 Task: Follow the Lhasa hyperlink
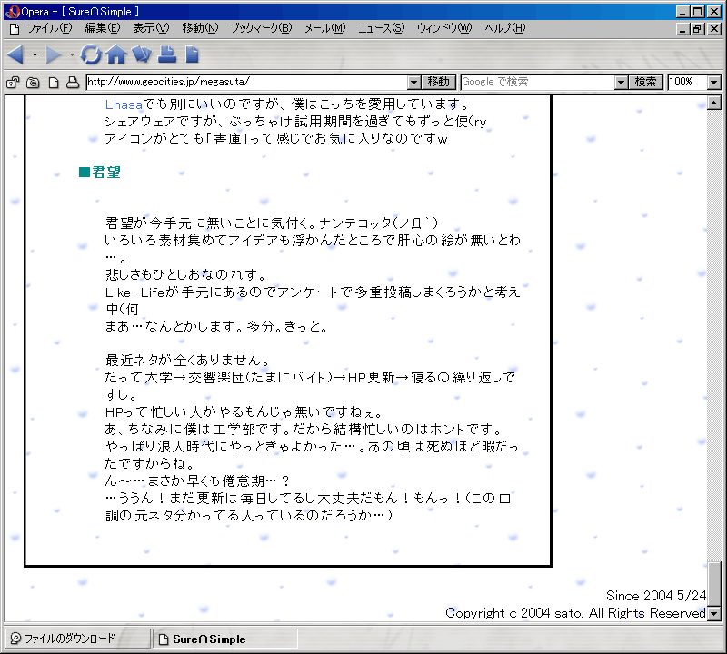pyautogui.click(x=124, y=104)
